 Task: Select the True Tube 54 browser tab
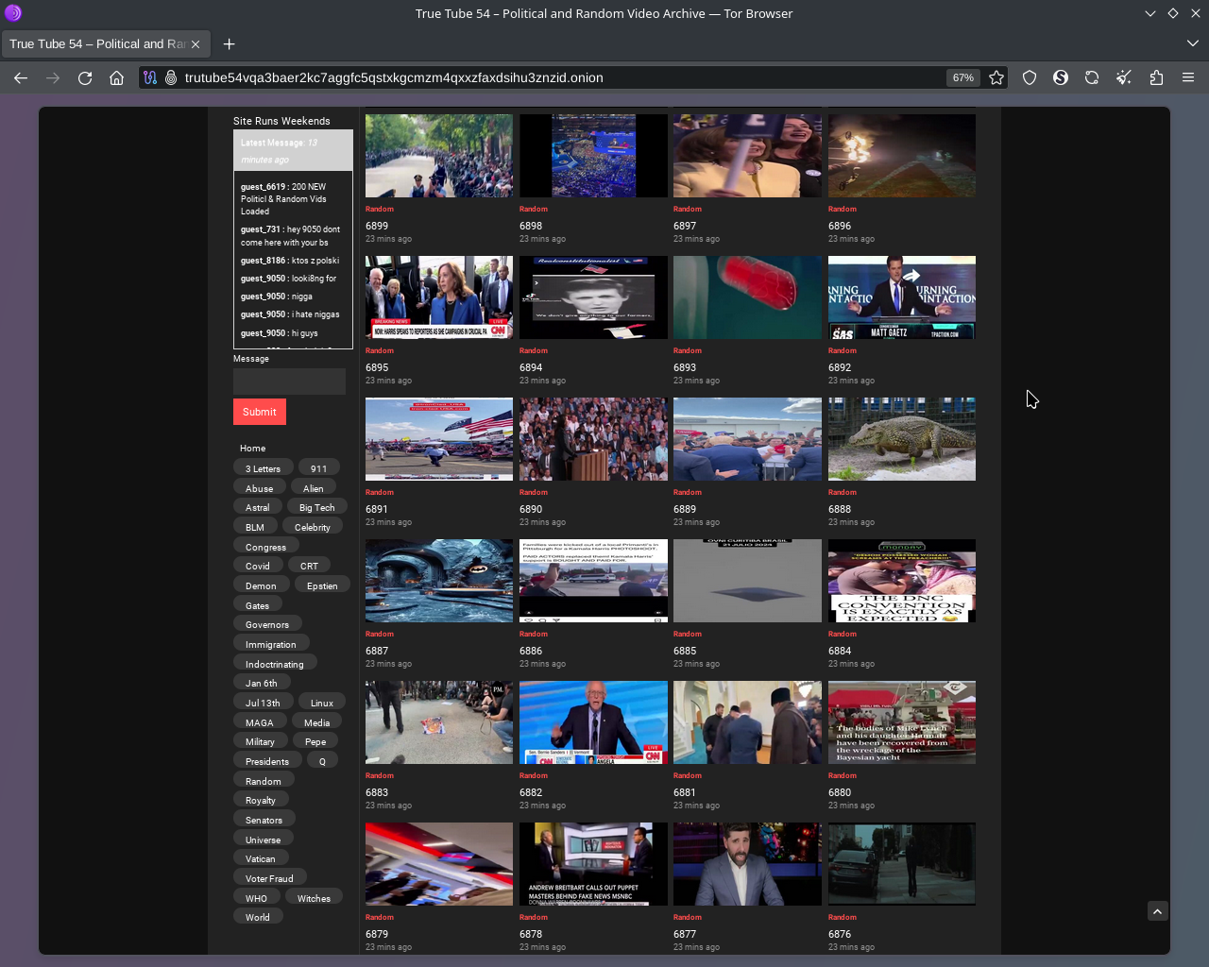point(105,43)
